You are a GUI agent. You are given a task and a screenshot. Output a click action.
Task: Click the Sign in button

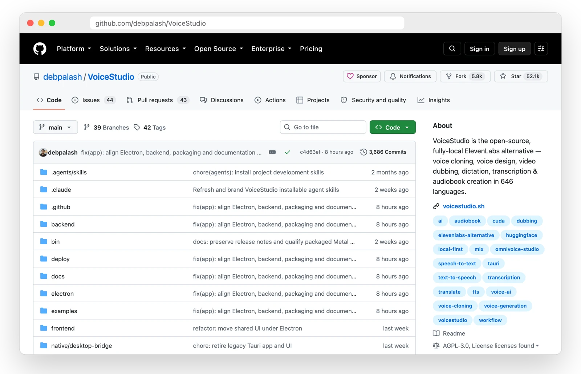pyautogui.click(x=479, y=49)
